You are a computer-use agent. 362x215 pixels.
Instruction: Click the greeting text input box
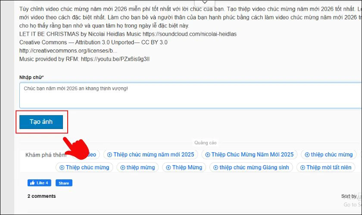190,95
